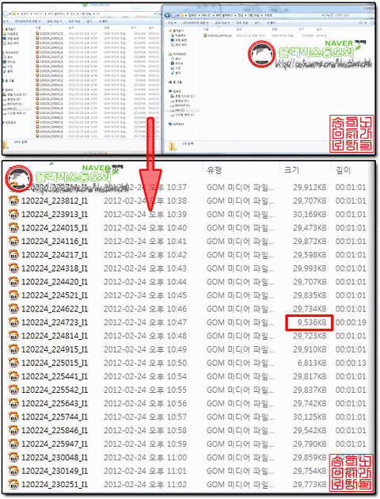380x499 pixels.
Task: Select file name 120224_225744_I1
Action: coord(55,417)
